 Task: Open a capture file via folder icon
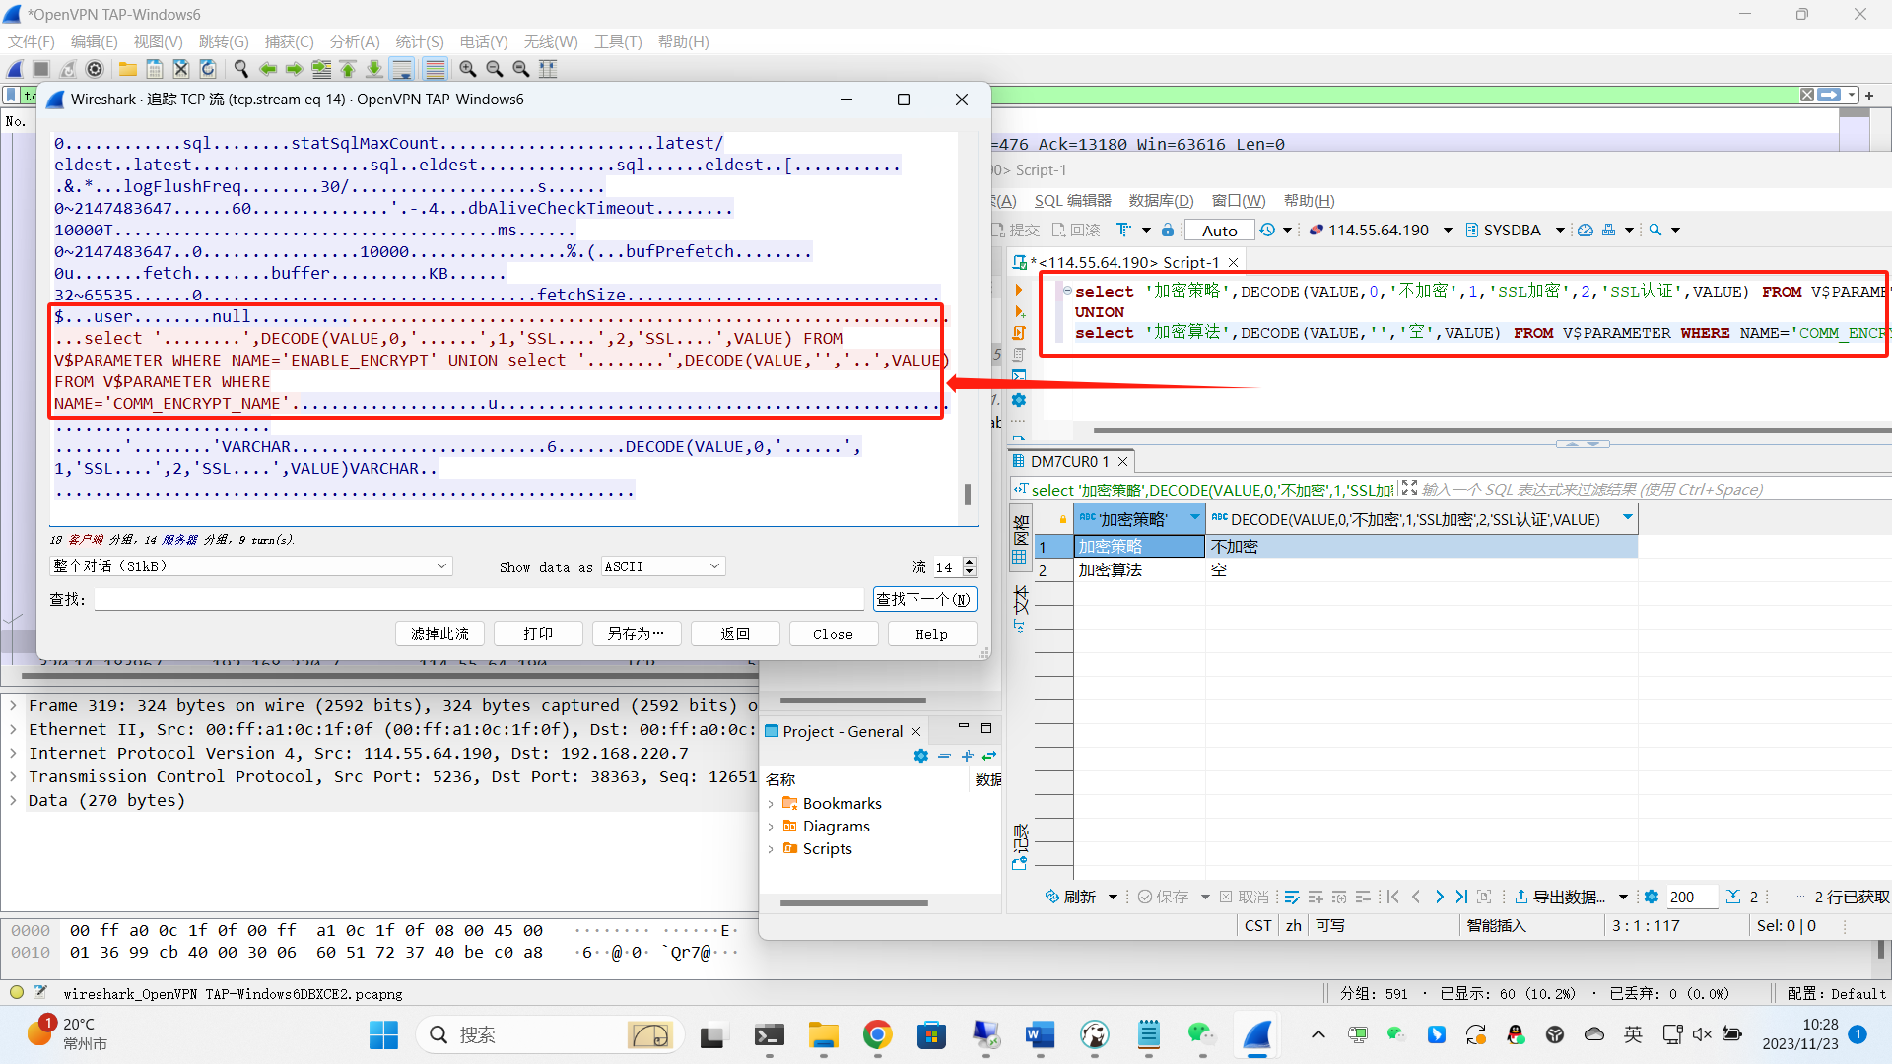(128, 69)
